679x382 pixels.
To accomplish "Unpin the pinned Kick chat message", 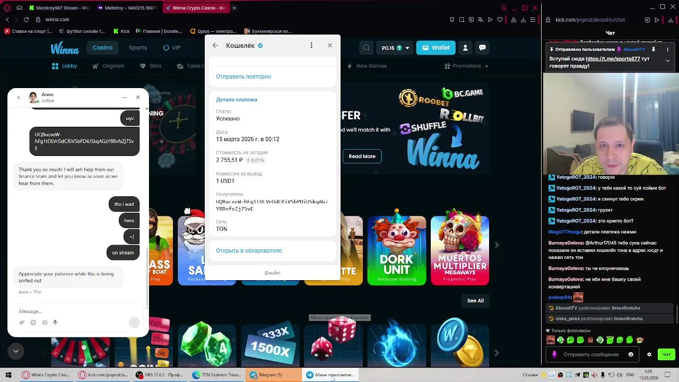I will [x=653, y=49].
